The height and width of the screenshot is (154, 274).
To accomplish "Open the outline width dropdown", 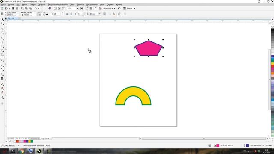I will [99, 14].
